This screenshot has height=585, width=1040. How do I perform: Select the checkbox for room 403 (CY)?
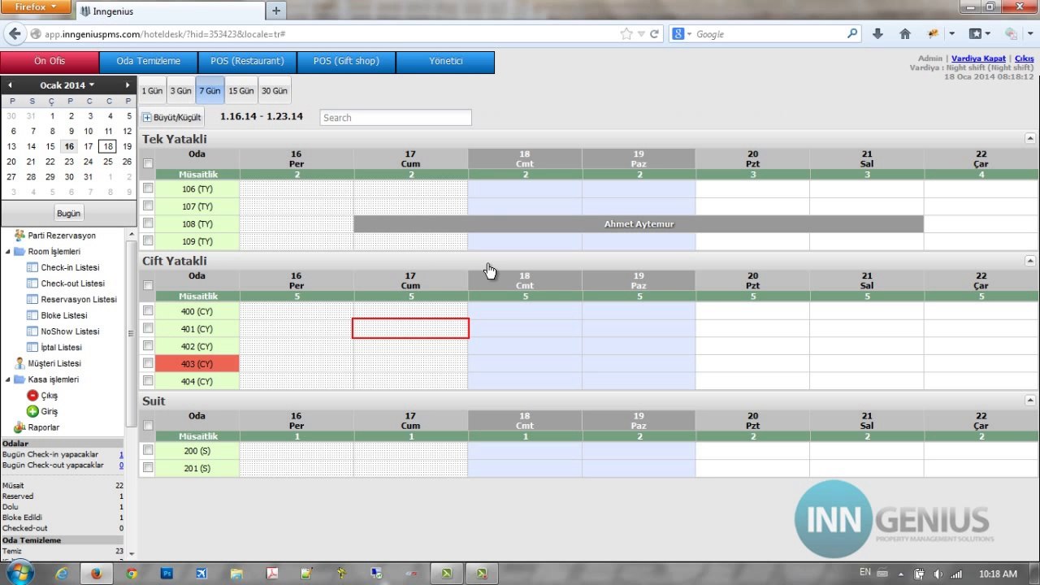(148, 364)
